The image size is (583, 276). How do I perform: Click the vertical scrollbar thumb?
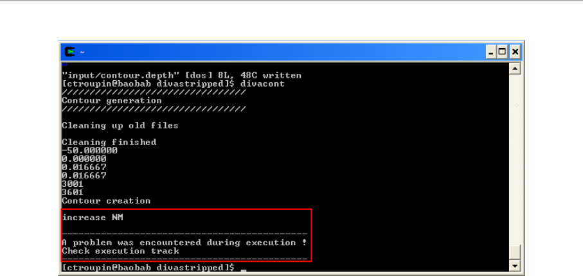515,253
